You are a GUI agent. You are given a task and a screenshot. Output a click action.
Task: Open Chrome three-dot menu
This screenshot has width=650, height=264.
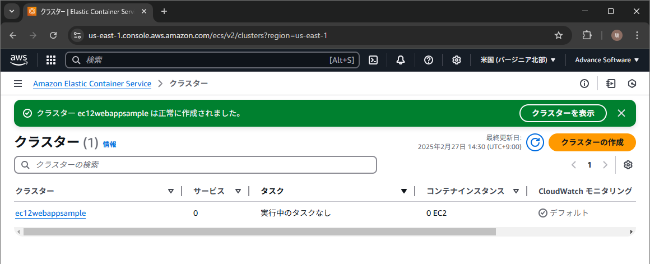[637, 36]
